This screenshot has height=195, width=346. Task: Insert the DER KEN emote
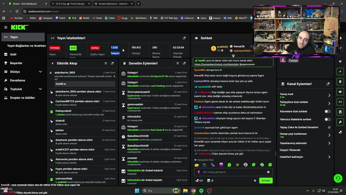point(221,165)
